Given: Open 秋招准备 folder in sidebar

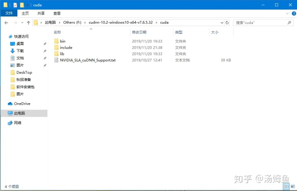Looking at the screenshot, I should (x=24, y=80).
